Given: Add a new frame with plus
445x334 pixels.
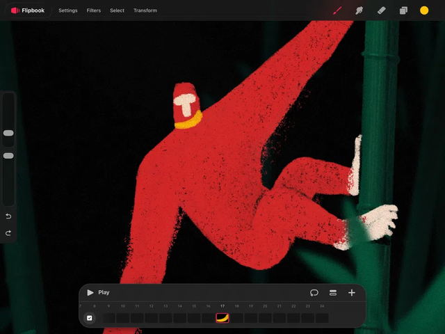Looking at the screenshot, I should (352, 292).
